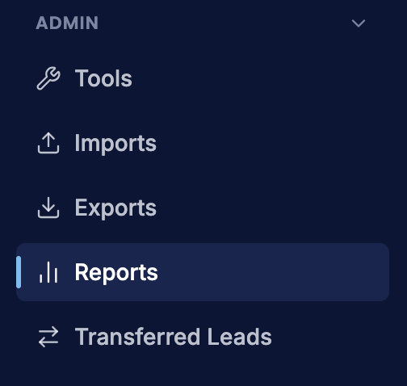
Task: Open the Transferred Leads text label
Action: click(x=174, y=337)
